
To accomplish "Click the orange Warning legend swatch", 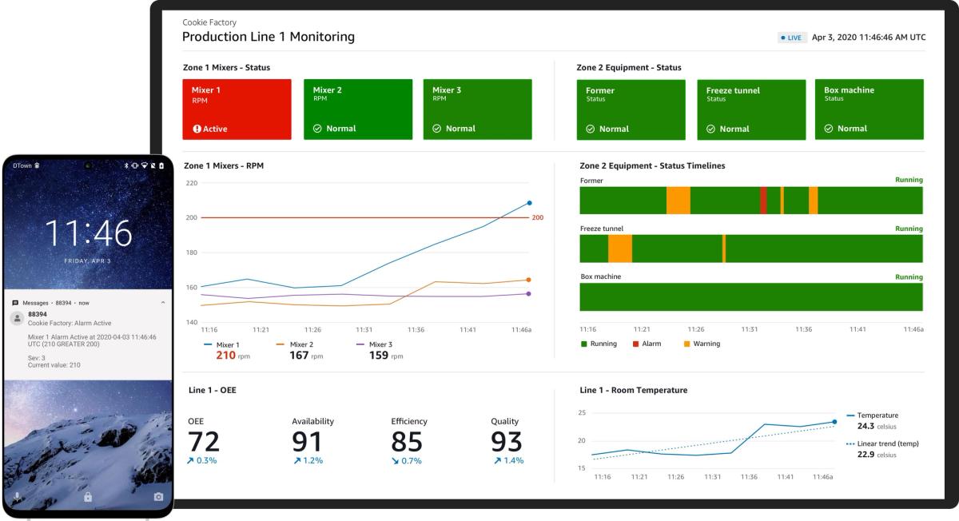I will tap(686, 344).
